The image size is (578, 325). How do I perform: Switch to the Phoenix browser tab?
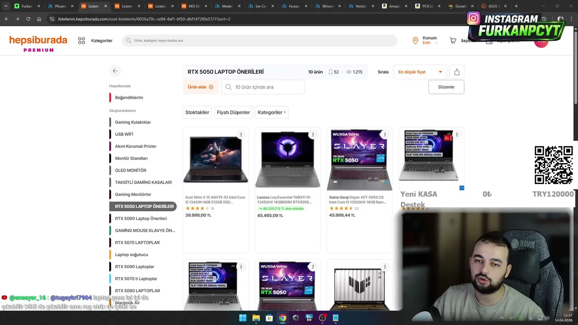(60, 6)
